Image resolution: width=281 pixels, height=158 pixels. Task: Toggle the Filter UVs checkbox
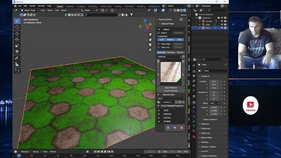coord(159,47)
